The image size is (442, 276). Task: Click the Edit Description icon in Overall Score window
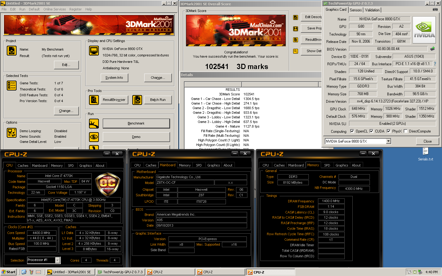click(296, 17)
